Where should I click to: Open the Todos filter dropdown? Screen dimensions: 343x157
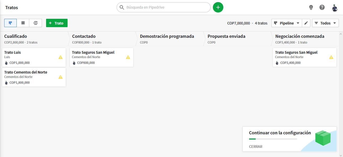click(x=325, y=23)
